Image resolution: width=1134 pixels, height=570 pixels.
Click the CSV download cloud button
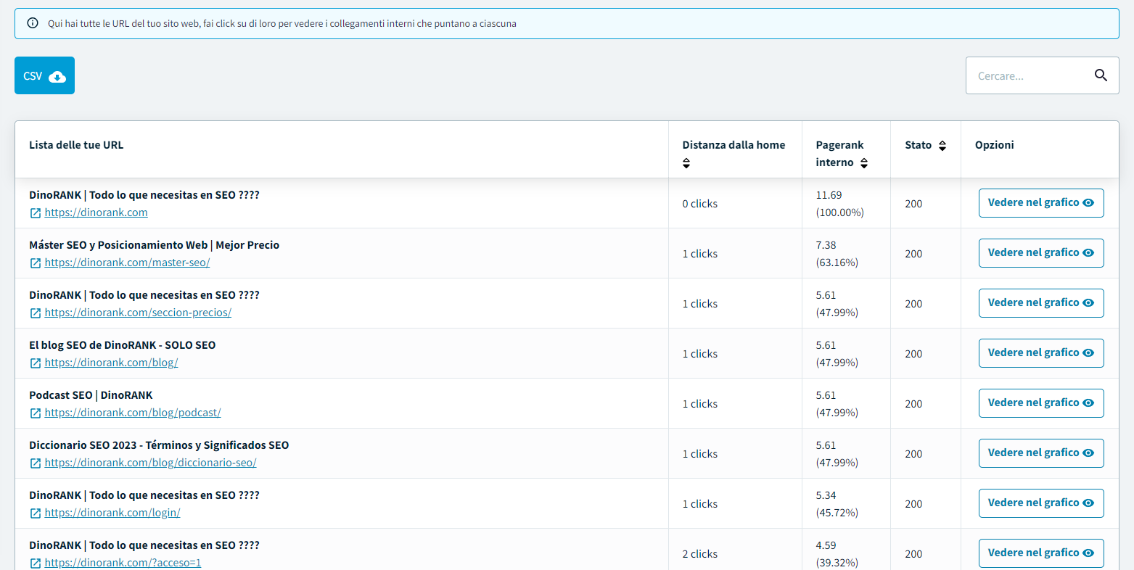click(x=44, y=76)
